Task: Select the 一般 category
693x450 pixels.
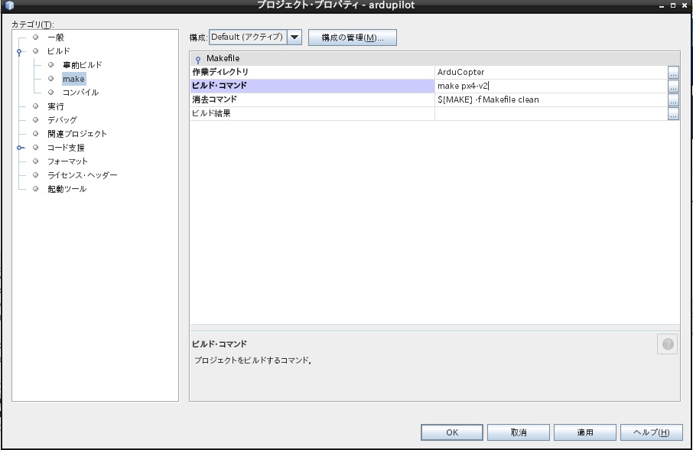Action: tap(56, 37)
